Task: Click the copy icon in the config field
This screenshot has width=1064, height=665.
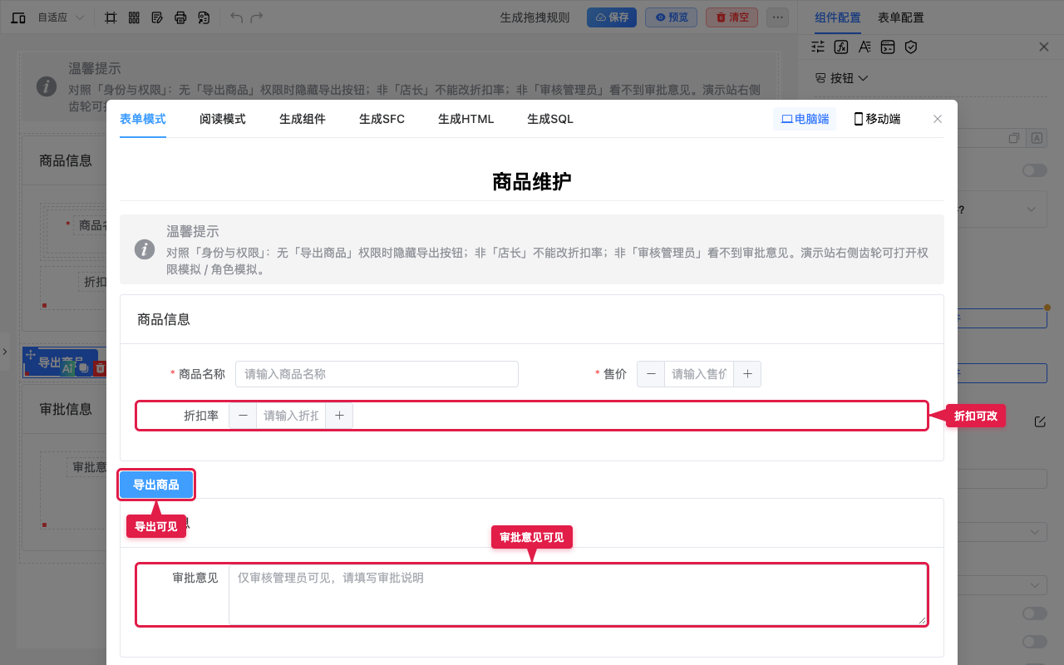Action: tap(1014, 138)
